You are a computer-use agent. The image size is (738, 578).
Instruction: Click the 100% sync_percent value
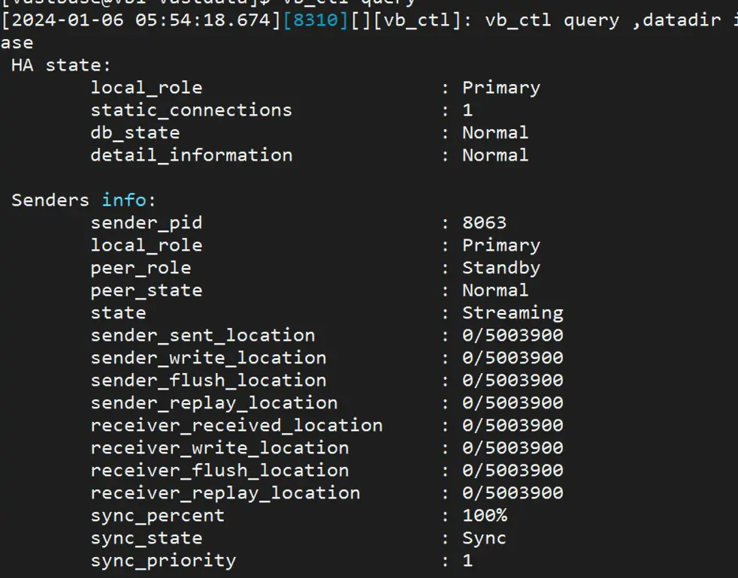(484, 516)
